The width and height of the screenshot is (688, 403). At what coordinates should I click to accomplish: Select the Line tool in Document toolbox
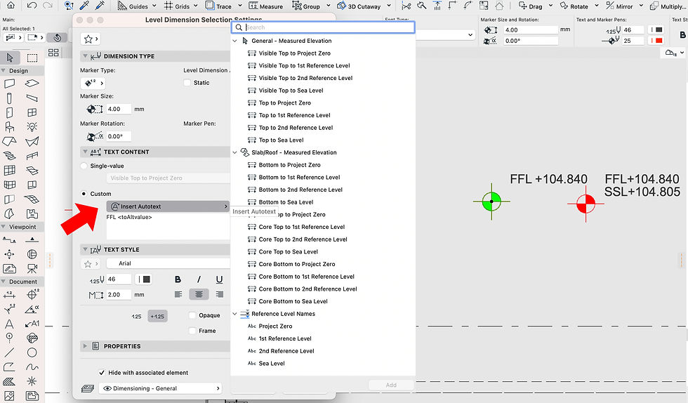coord(9,352)
